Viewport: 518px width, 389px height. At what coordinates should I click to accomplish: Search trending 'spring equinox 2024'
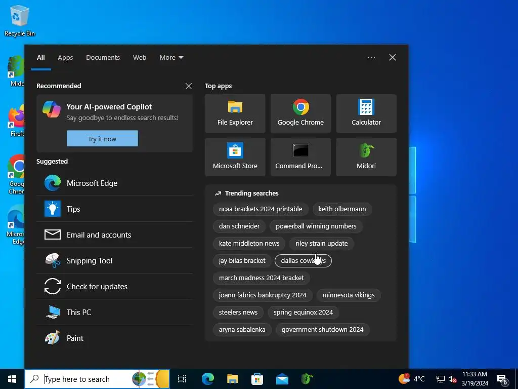click(304, 312)
